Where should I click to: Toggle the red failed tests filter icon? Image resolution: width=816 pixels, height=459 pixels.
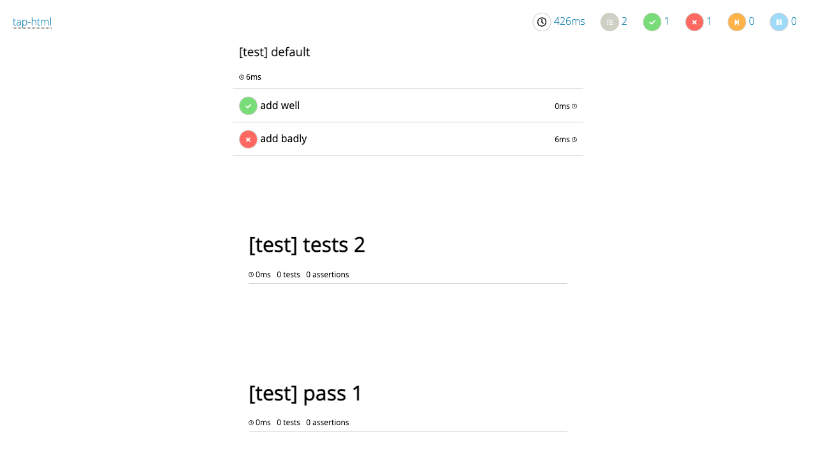click(x=694, y=22)
